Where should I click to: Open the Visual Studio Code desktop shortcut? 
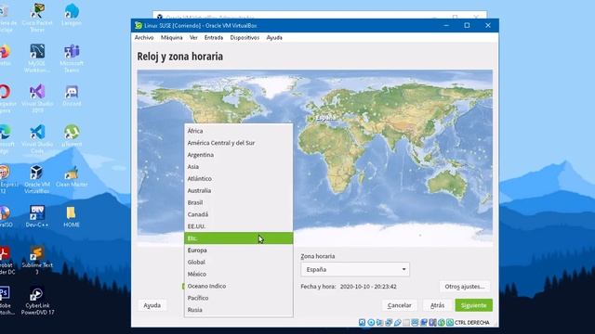pos(37,139)
